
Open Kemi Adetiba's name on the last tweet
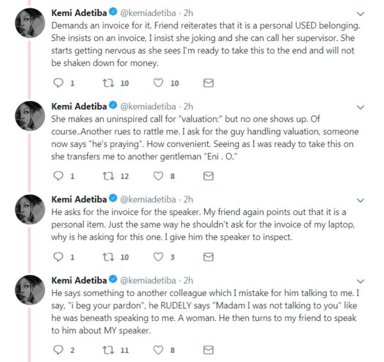point(79,280)
